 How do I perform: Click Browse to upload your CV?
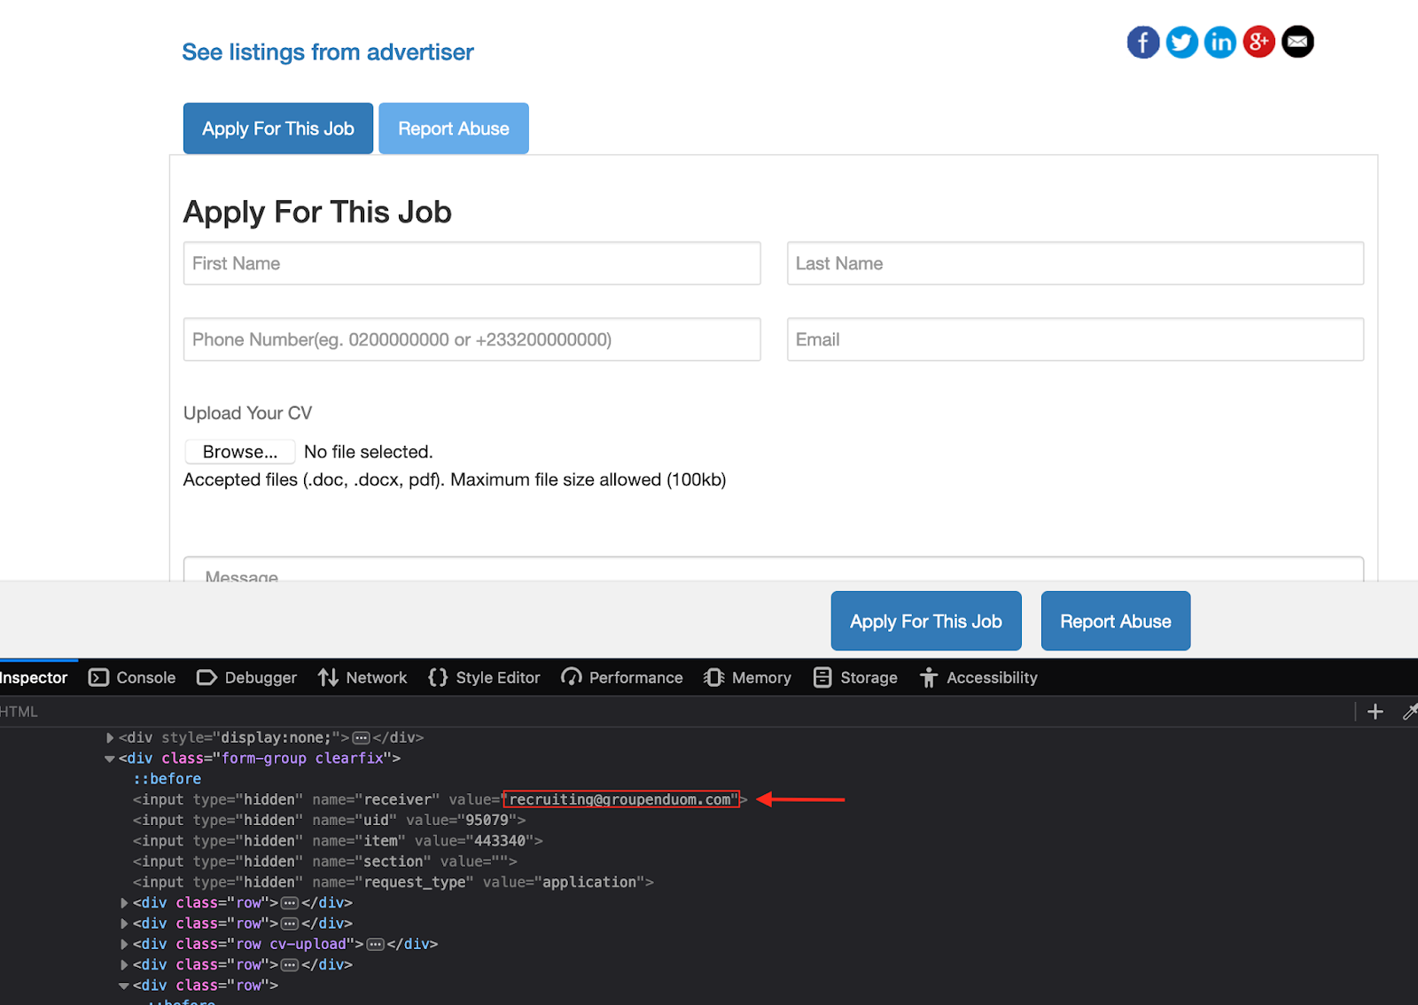(x=239, y=452)
